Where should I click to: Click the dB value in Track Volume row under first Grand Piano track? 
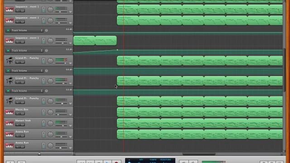click(69, 69)
